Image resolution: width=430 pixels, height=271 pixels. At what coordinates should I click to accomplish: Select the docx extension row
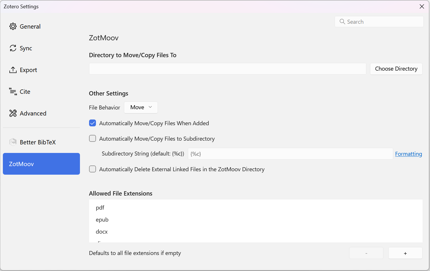[x=256, y=232]
